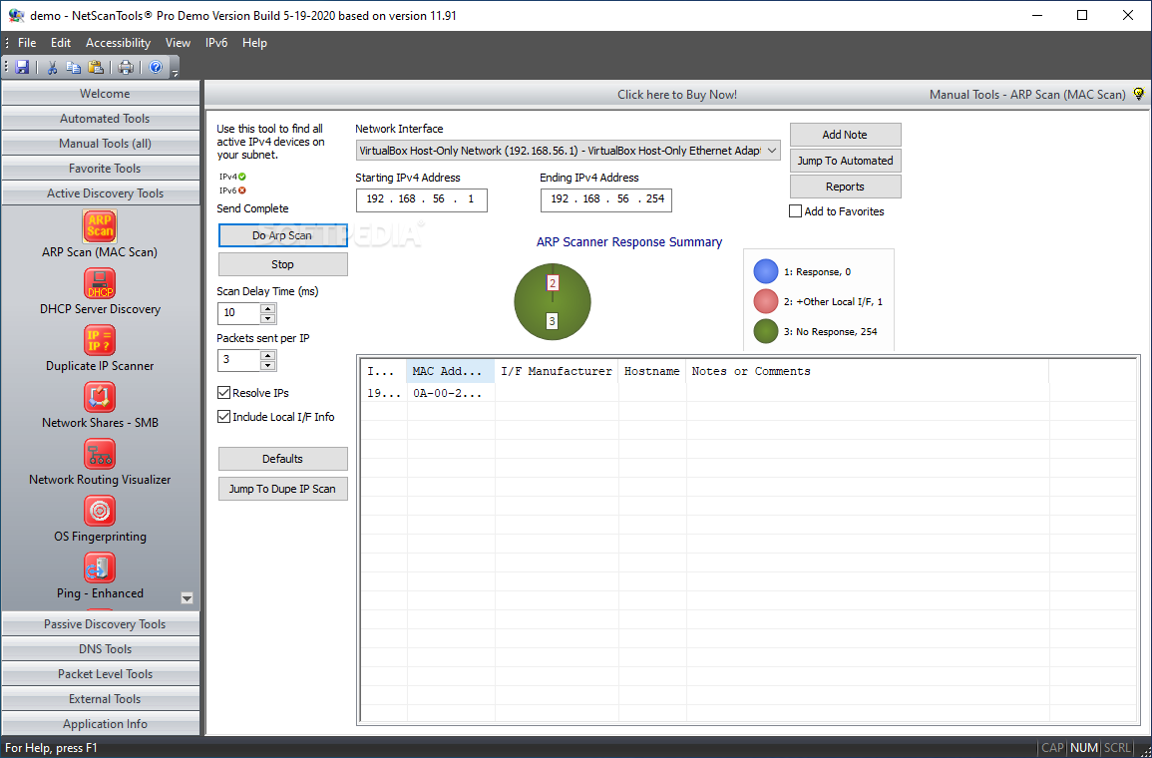Click the Starting IPv4 Address field
The image size is (1152, 758).
422,199
